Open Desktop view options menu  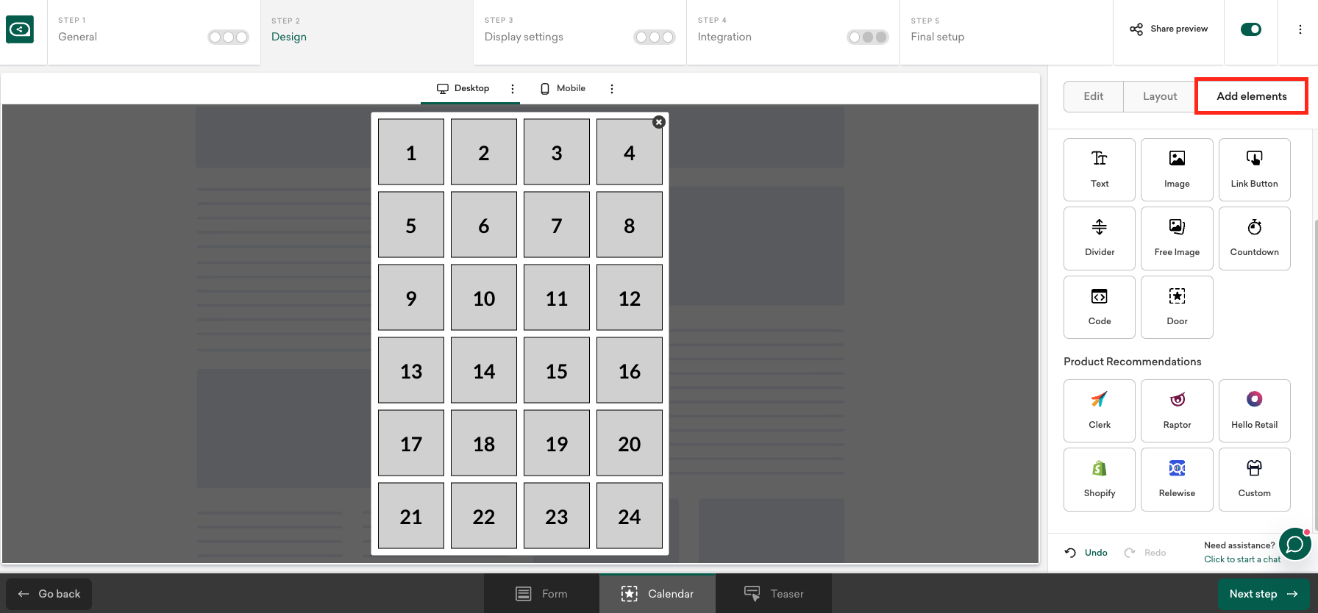click(x=513, y=88)
